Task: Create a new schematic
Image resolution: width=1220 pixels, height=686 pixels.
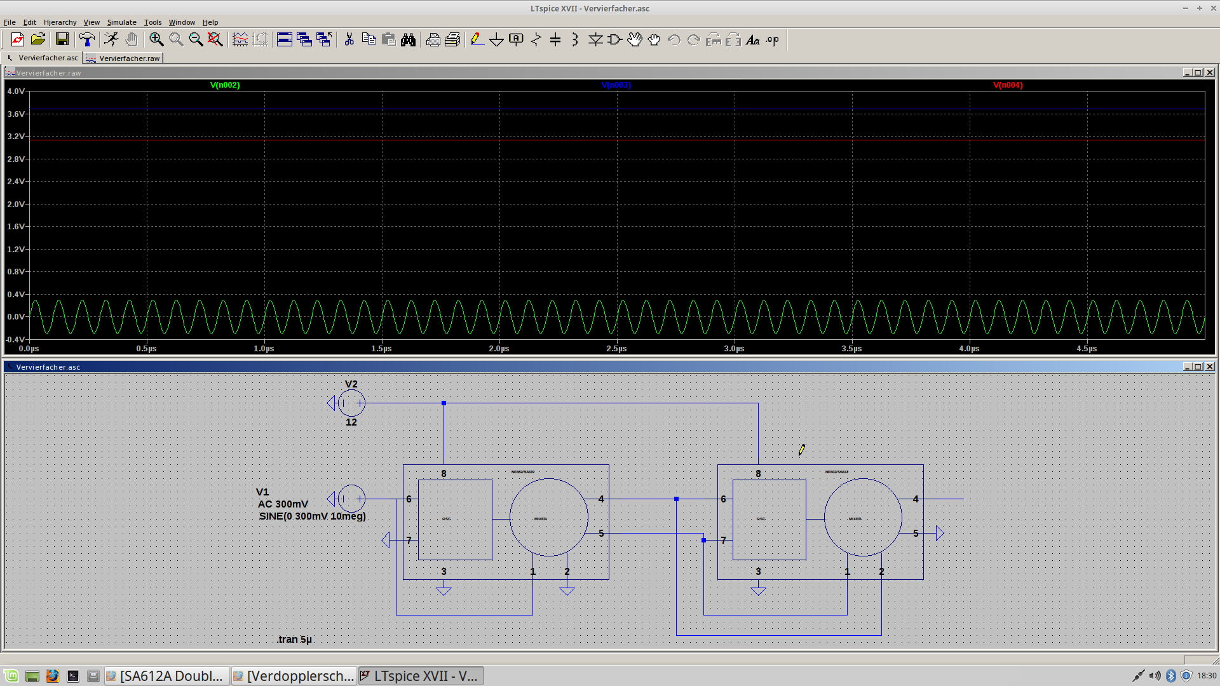Action: coord(17,39)
